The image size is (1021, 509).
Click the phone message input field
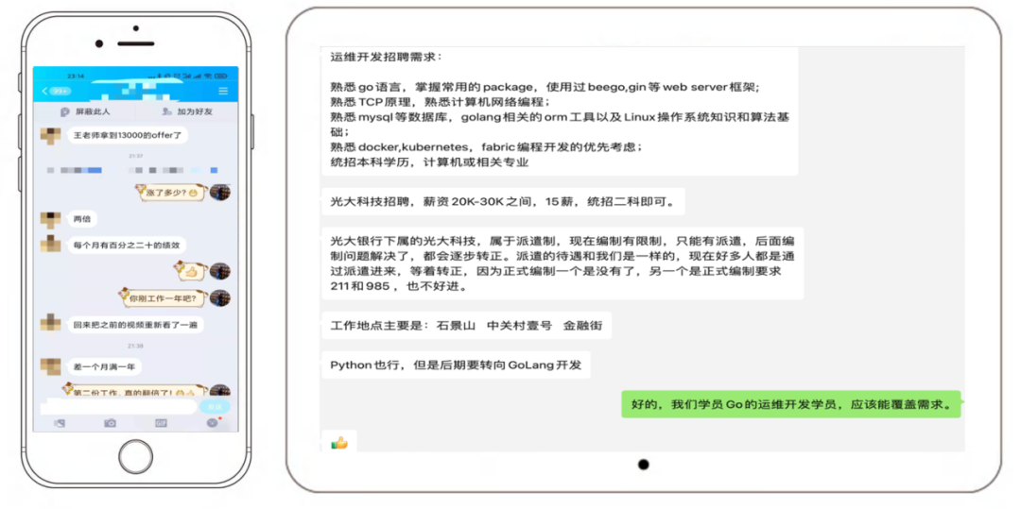point(118,406)
